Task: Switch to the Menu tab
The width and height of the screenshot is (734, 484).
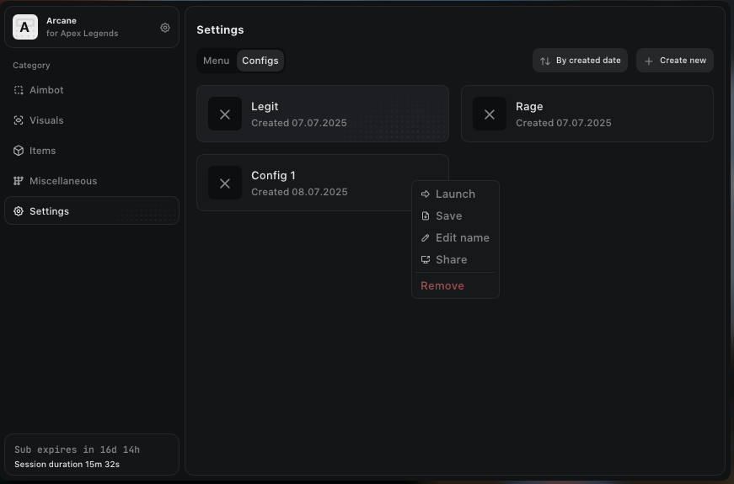Action: pos(216,61)
